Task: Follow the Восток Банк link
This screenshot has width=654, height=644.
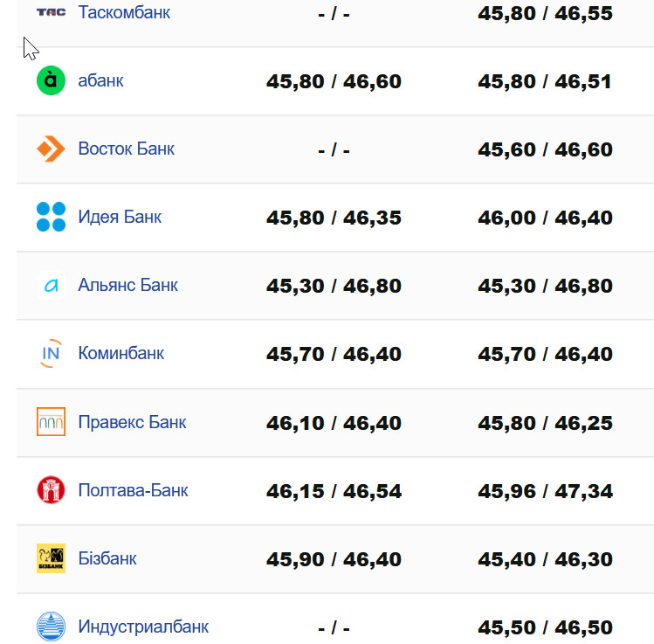Action: [126, 149]
